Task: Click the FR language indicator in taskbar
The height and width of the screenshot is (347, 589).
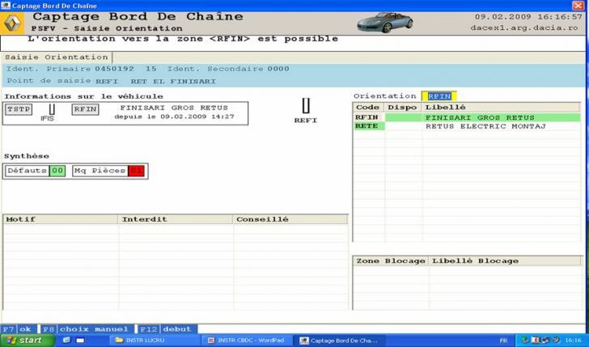Action: click(503, 341)
